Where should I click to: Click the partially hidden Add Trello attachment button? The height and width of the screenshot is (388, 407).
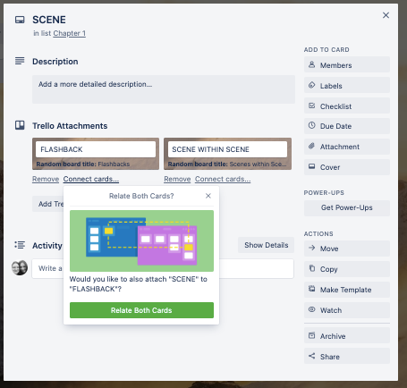pyautogui.click(x=47, y=204)
